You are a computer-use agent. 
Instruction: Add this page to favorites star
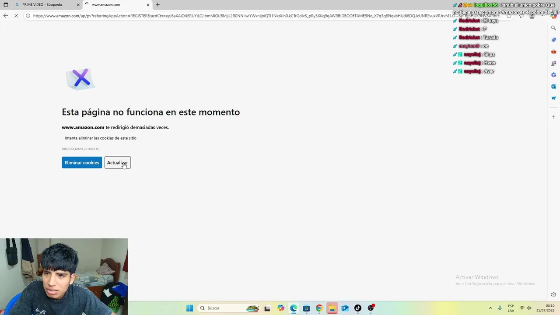(x=509, y=16)
